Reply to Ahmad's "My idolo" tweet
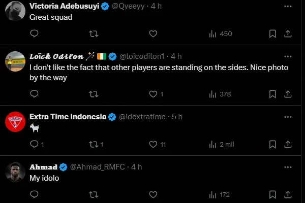305x203 pixels. coord(35,194)
